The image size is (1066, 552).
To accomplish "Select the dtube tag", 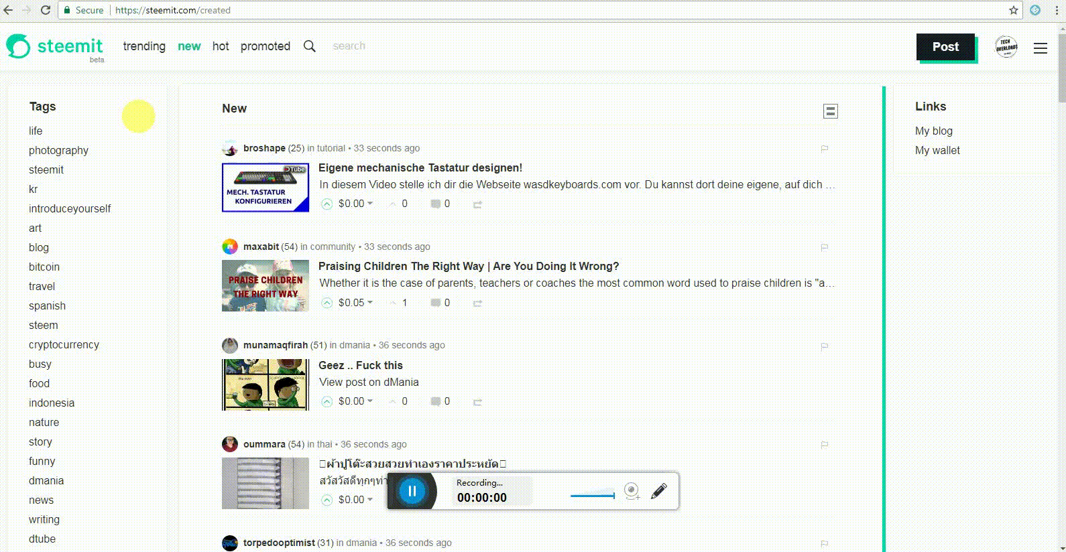I will [42, 539].
